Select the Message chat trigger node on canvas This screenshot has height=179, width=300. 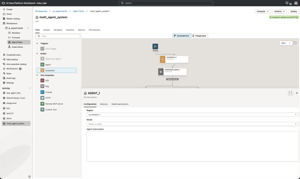[155, 46]
